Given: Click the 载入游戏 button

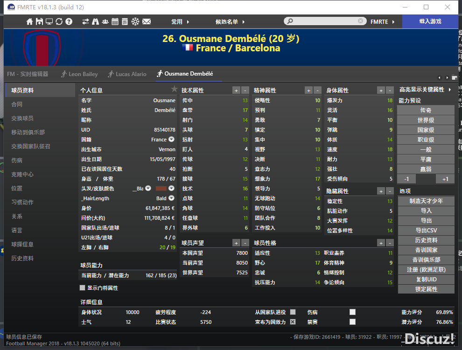Looking at the screenshot, I should pyautogui.click(x=430, y=21).
